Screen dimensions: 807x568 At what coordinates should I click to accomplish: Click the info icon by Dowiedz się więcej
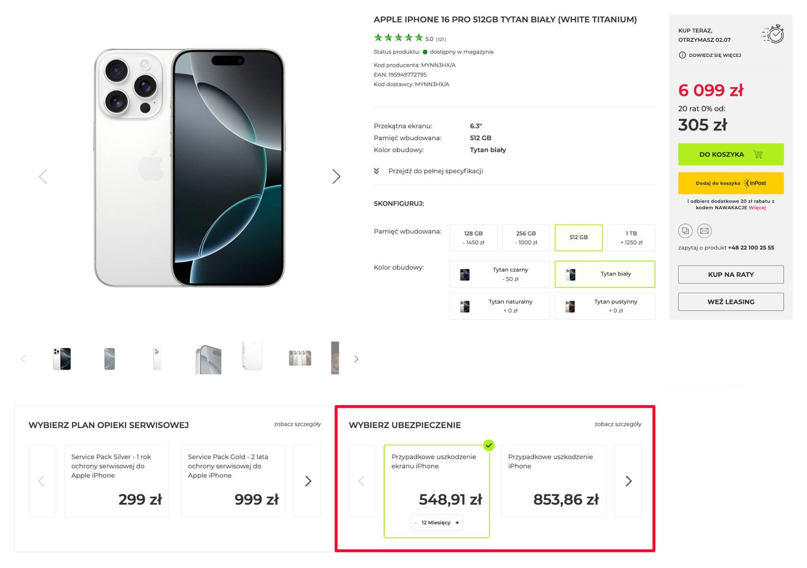(682, 55)
